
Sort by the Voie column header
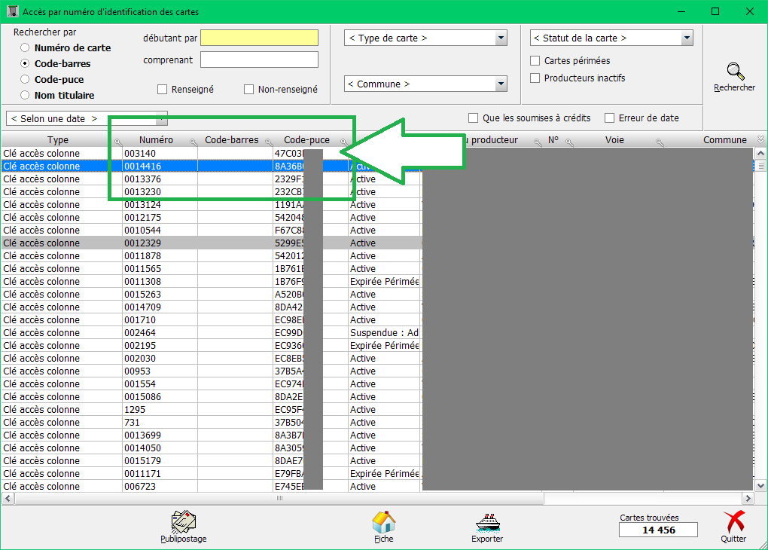coord(614,140)
